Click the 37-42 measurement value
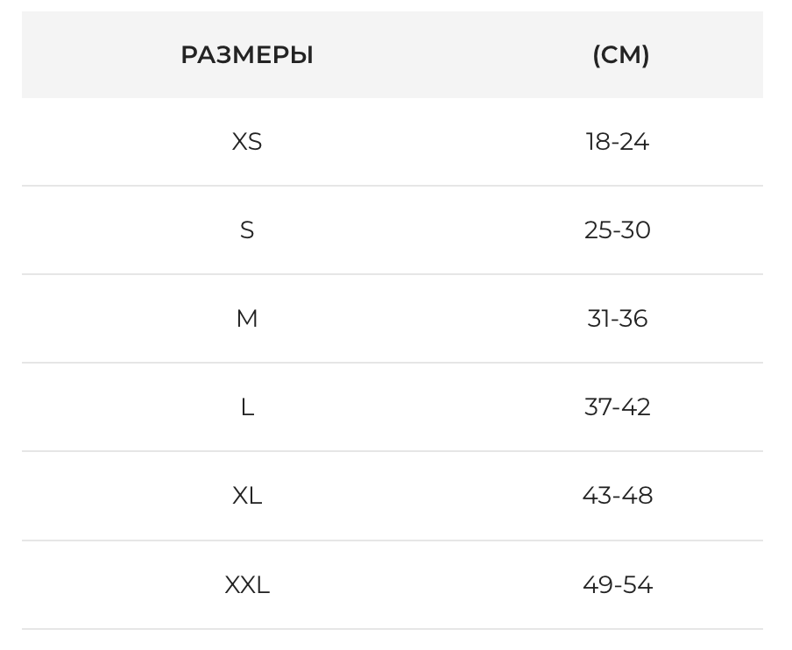This screenshot has height=650, width=792. (x=618, y=407)
